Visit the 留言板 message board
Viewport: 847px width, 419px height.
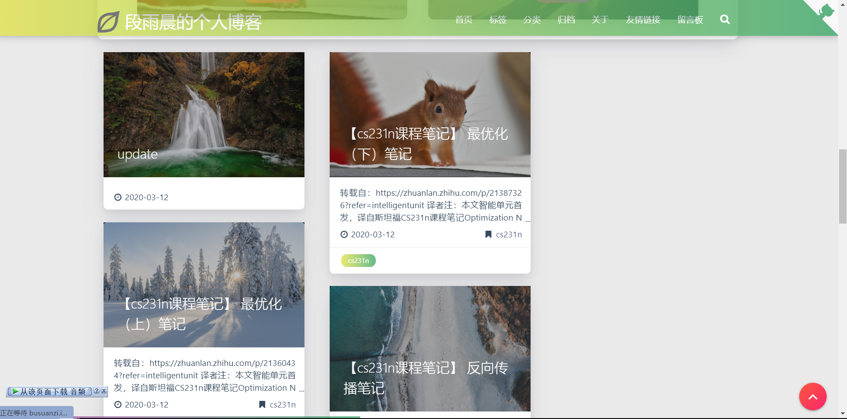[690, 19]
